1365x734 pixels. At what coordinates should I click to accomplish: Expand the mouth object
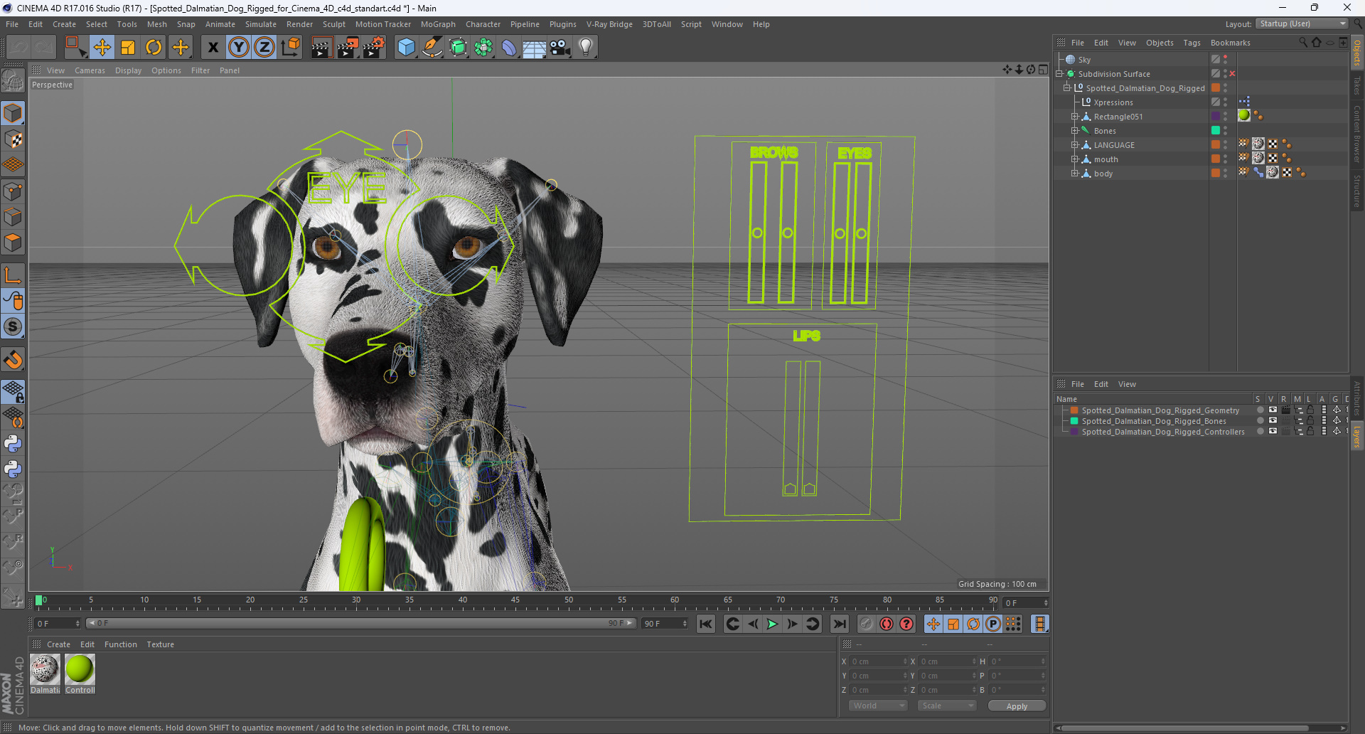1074,159
